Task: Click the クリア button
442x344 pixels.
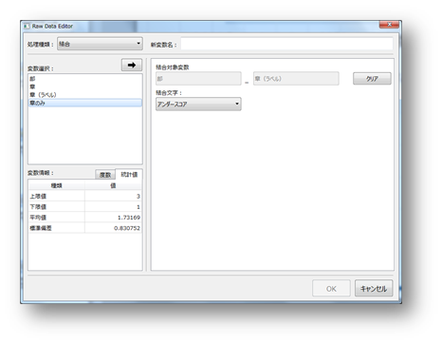Action: pos(372,79)
